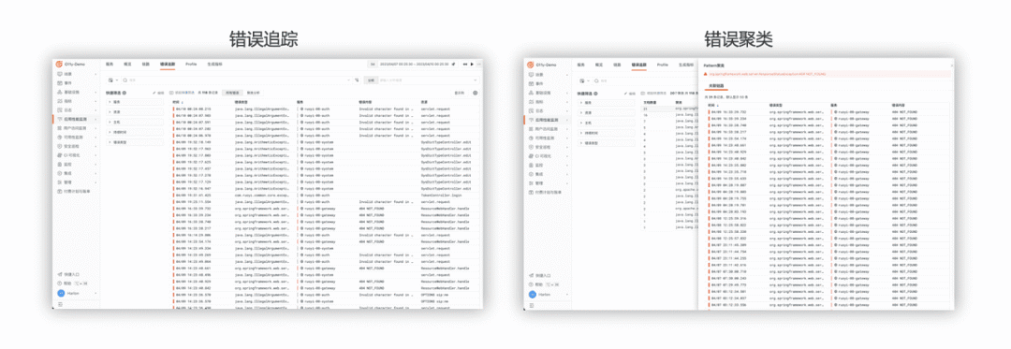Viewport: 1011px width, 349px height.
Task: Open 安全巡检 icon in left 错误追踪 sidebar
Action: point(59,146)
